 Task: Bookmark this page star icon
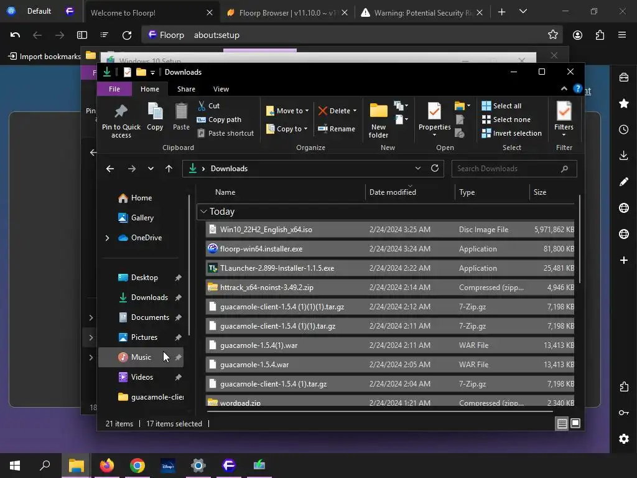pos(552,35)
